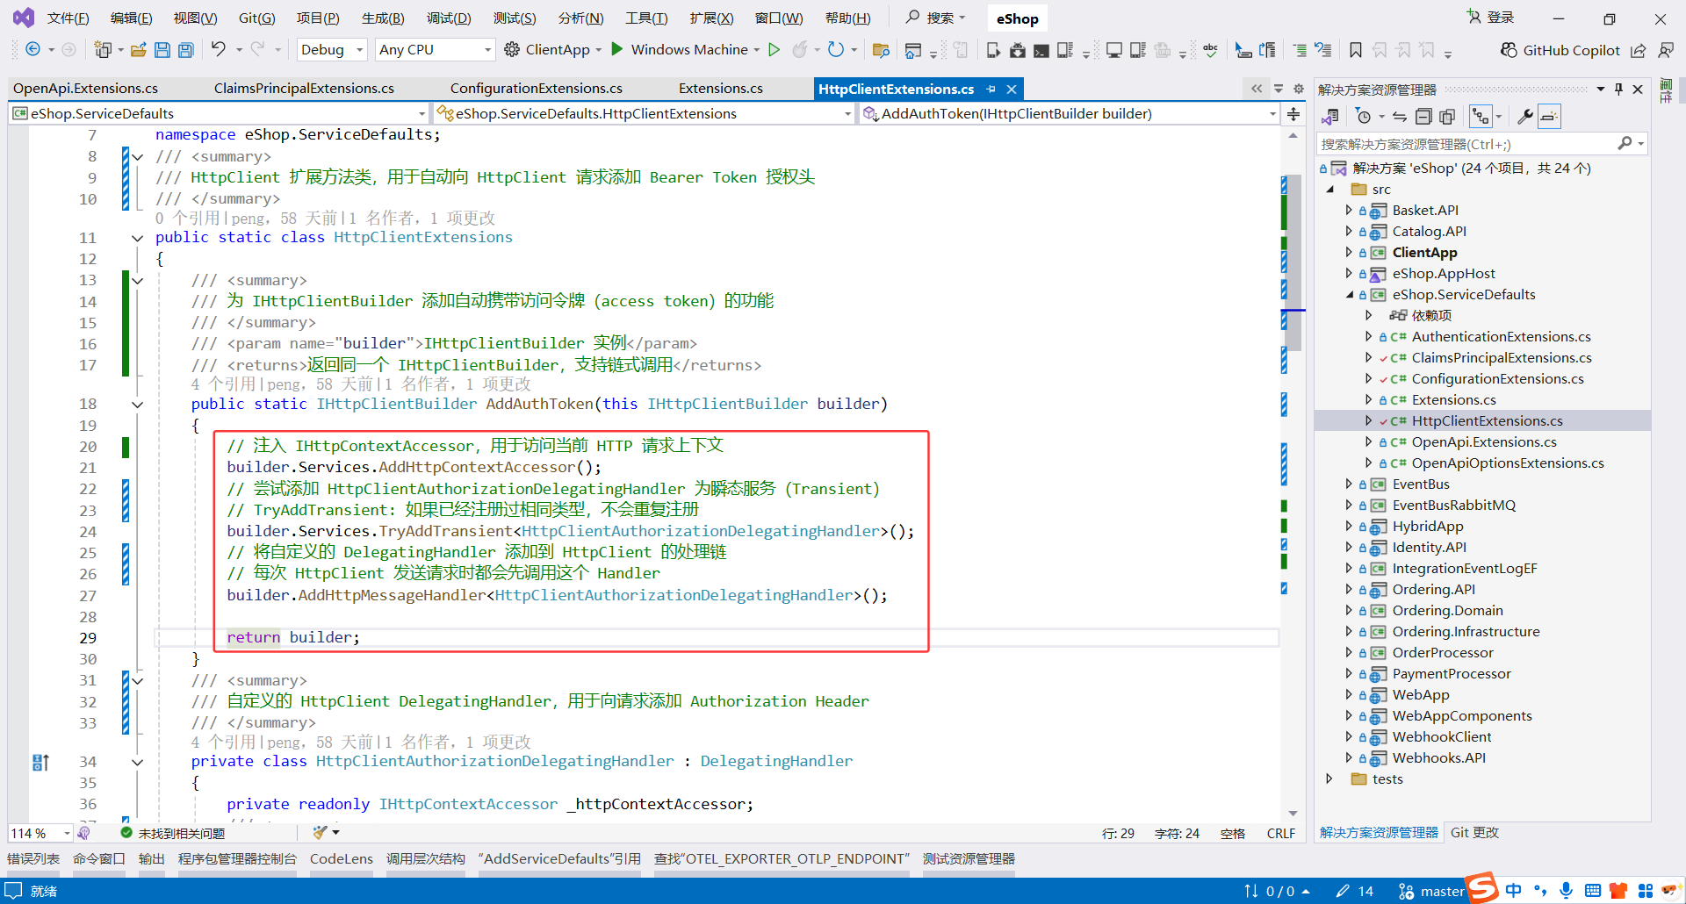This screenshot has height=904, width=1686.
Task: Expand the tests folder node
Action: click(1329, 778)
